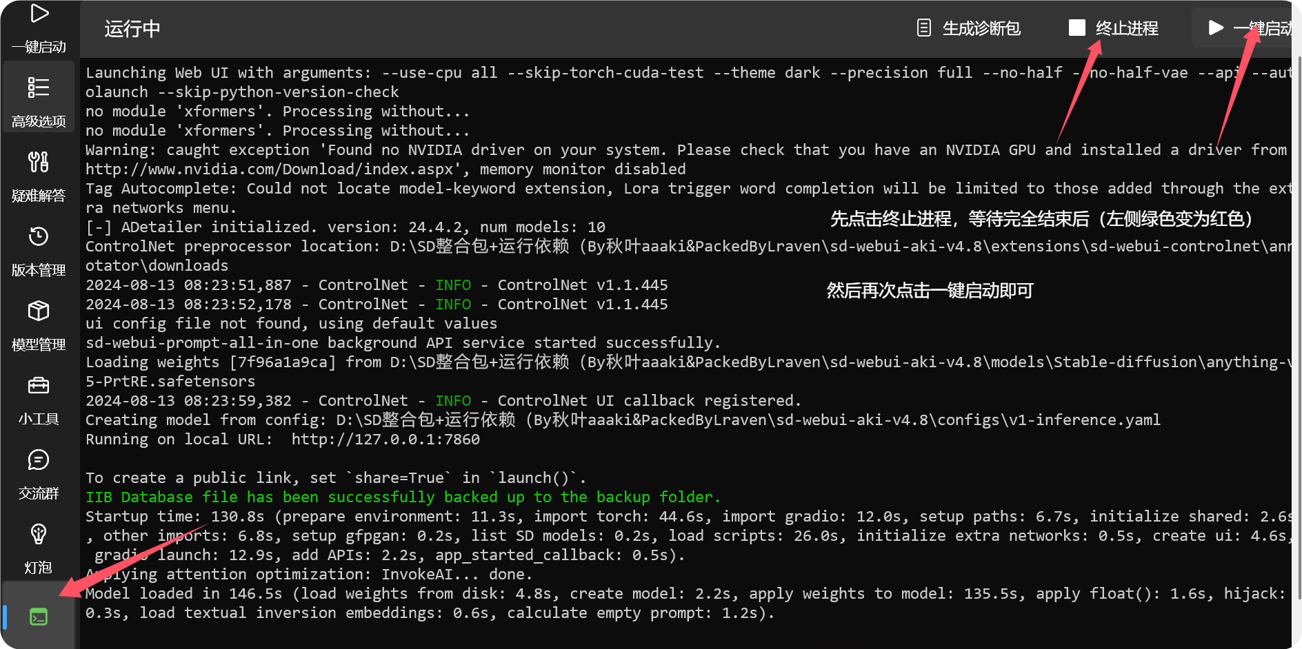Click the 'ADetailer initialized' log line
Image resolution: width=1302 pixels, height=649 pixels.
click(345, 227)
